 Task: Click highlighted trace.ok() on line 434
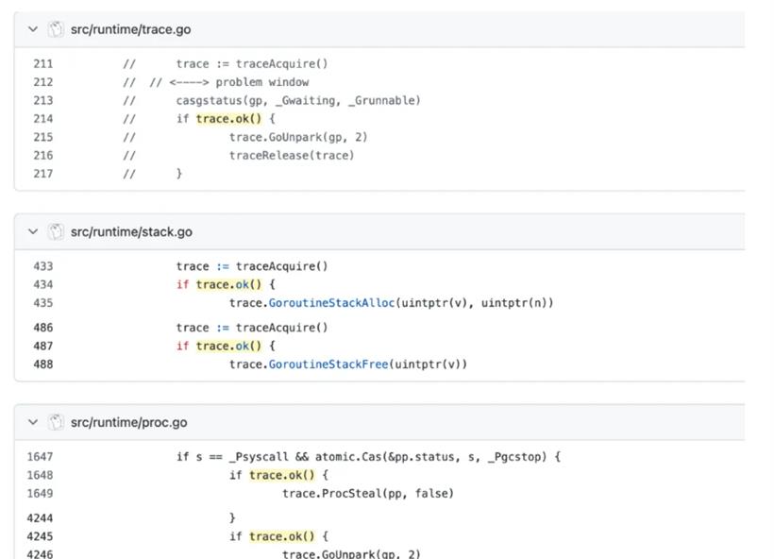[x=228, y=285]
